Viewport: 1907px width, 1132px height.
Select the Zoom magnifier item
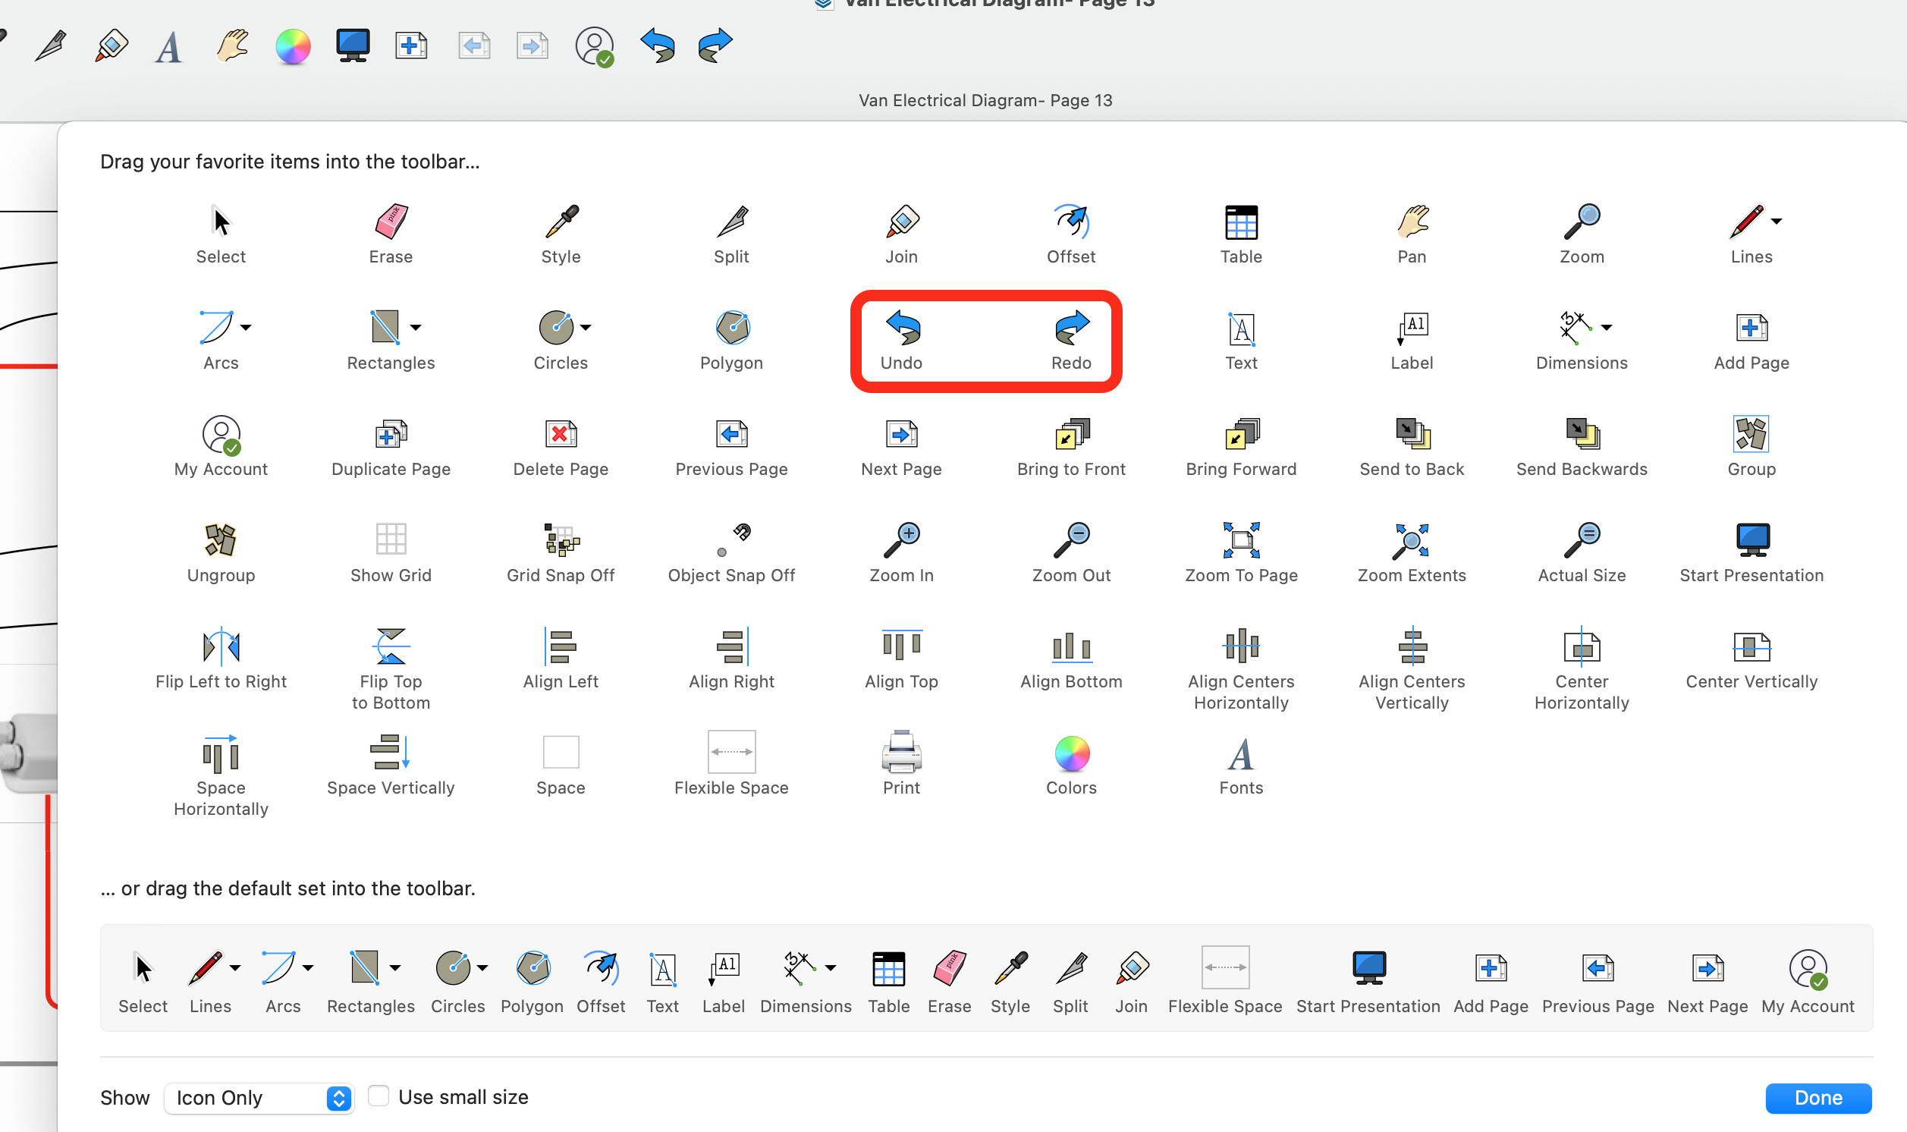(1582, 234)
